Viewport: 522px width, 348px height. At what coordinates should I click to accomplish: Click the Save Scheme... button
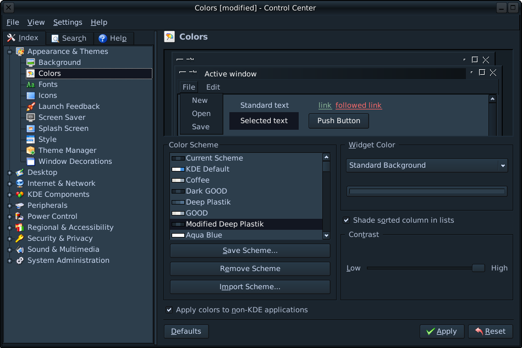click(x=250, y=251)
